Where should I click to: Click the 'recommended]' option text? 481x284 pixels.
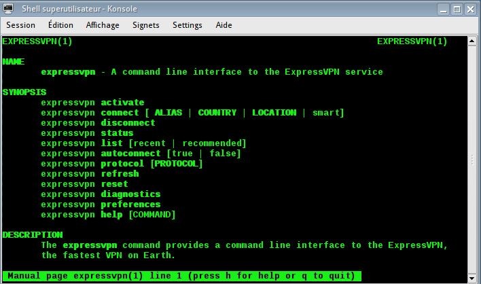214,143
